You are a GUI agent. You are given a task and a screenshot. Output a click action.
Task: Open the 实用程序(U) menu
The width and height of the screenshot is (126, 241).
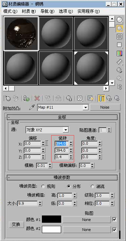click(89, 11)
